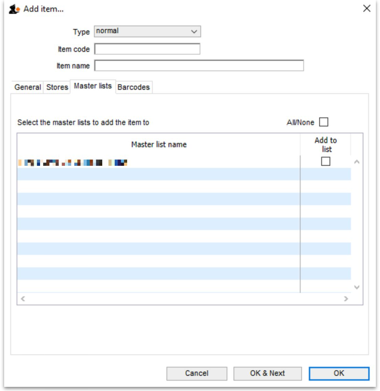Open the Stores tab
The image size is (380, 391).
point(57,87)
